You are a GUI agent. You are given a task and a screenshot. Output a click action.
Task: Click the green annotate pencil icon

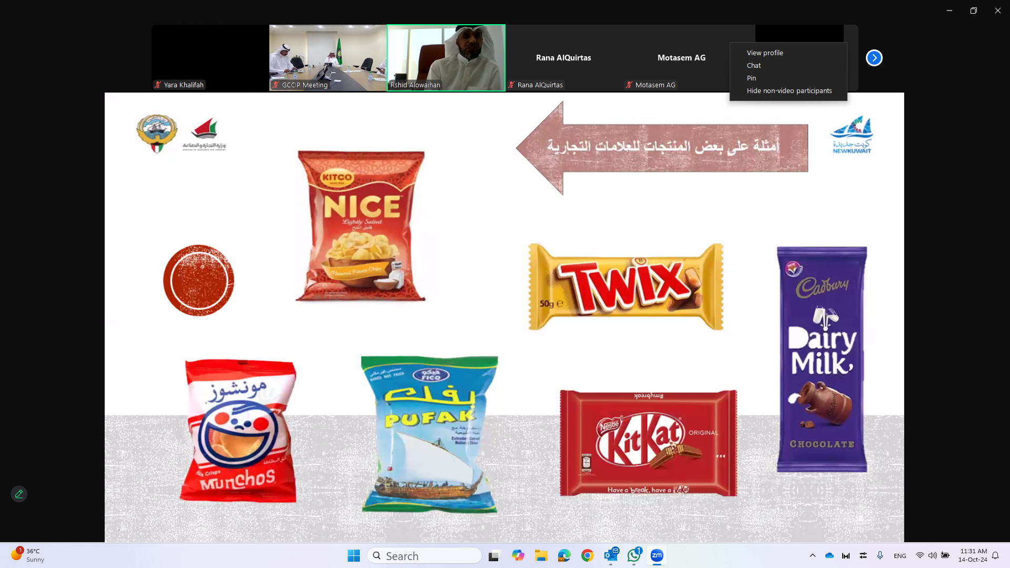[x=19, y=494]
